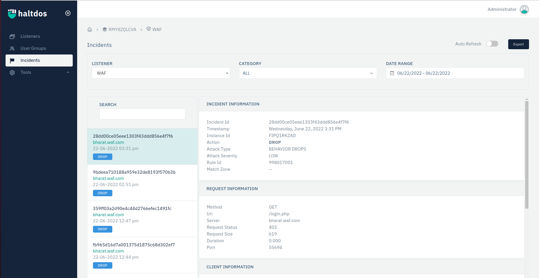539x278 pixels.
Task: Click Incident Id value in details panel
Action: click(x=309, y=122)
